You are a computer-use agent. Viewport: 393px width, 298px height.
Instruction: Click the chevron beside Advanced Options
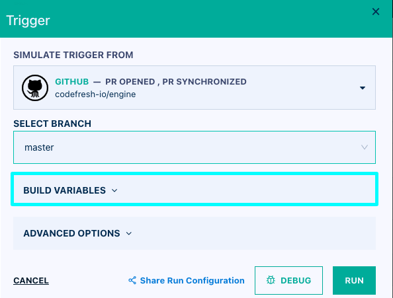[x=129, y=234]
